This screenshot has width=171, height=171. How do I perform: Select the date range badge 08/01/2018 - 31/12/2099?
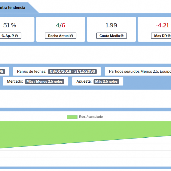pos(72,72)
